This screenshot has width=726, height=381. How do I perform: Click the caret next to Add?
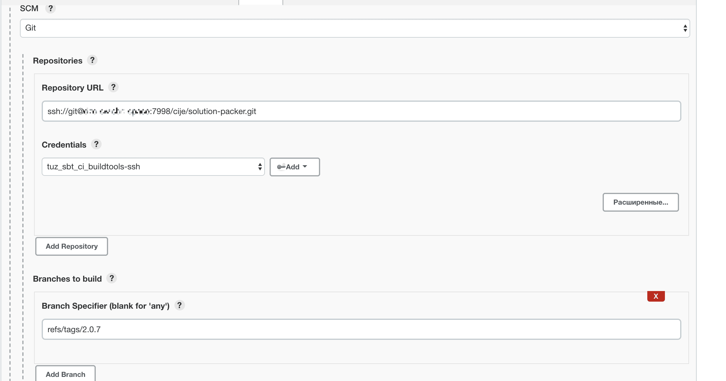(305, 167)
